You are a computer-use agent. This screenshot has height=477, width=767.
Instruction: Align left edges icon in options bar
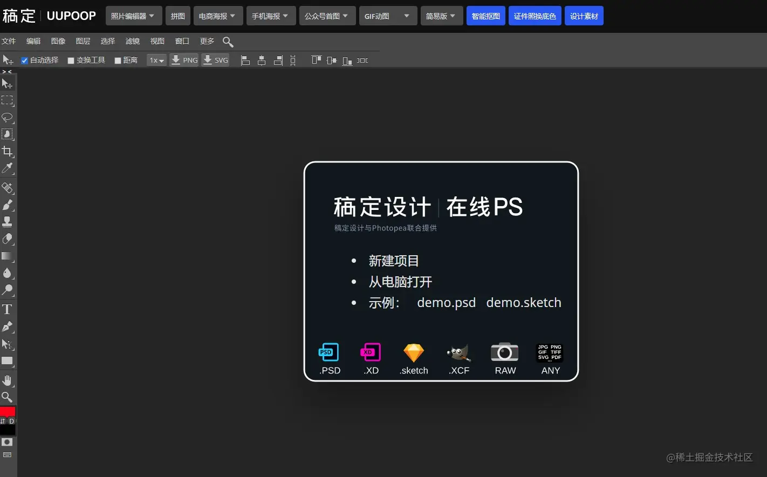(x=245, y=60)
